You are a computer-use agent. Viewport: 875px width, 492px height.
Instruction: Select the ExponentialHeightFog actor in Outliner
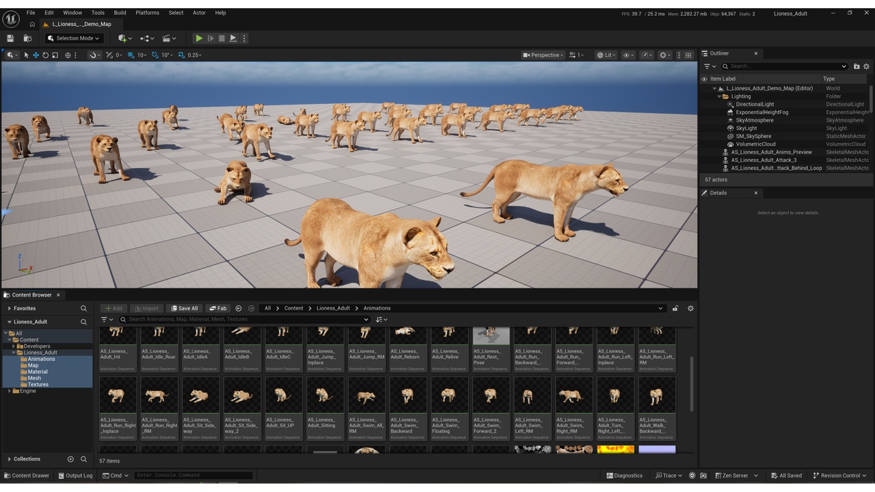pos(762,112)
